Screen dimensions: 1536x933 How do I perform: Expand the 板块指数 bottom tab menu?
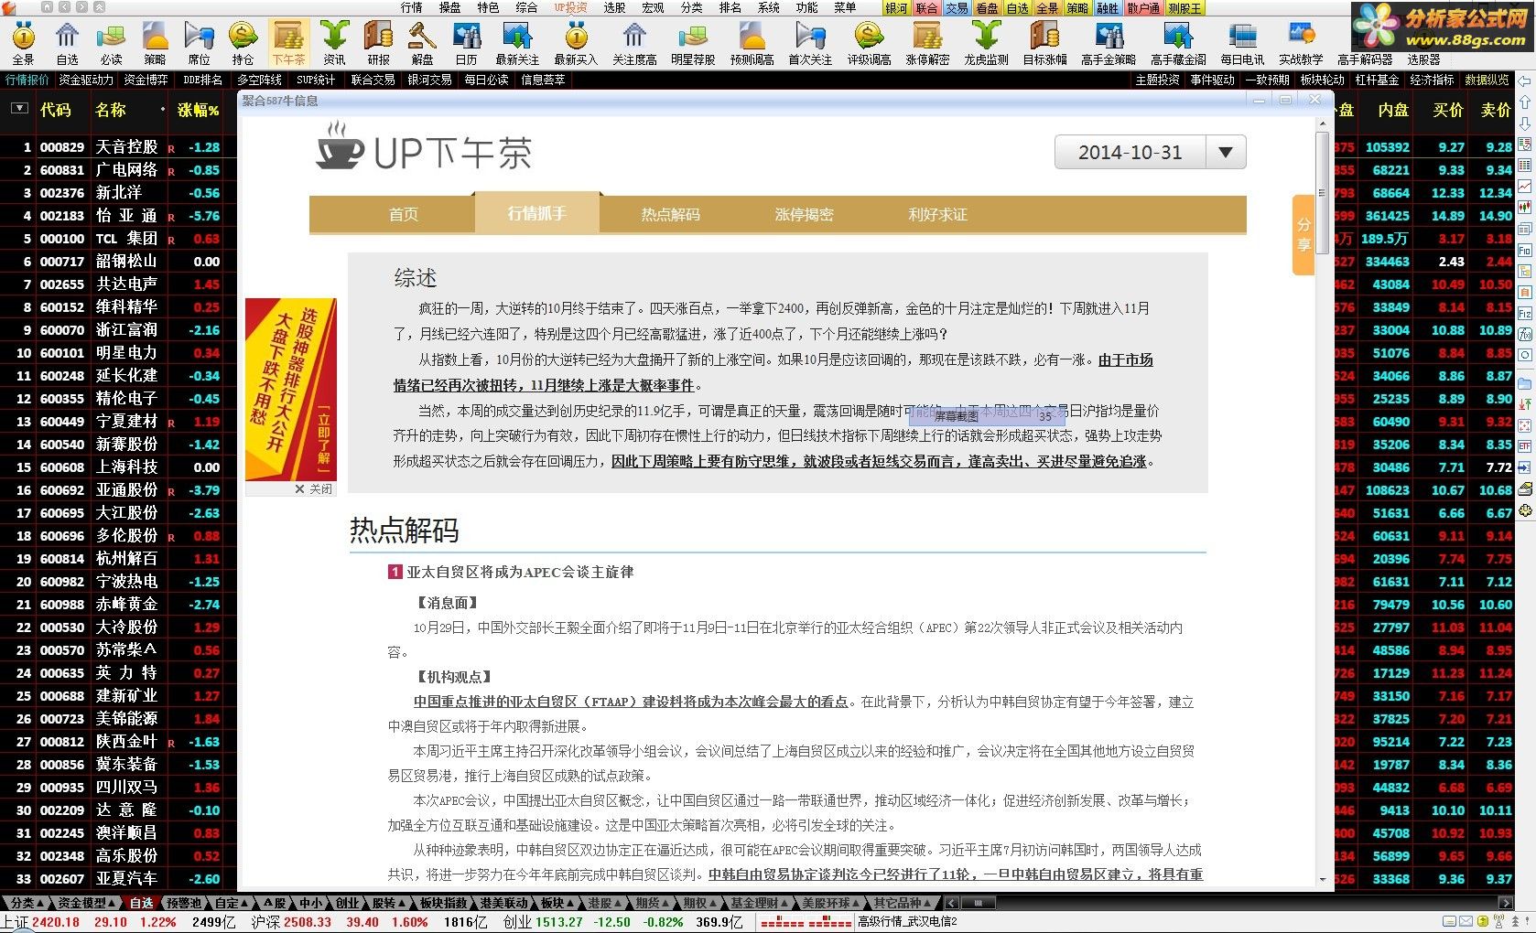point(448,903)
